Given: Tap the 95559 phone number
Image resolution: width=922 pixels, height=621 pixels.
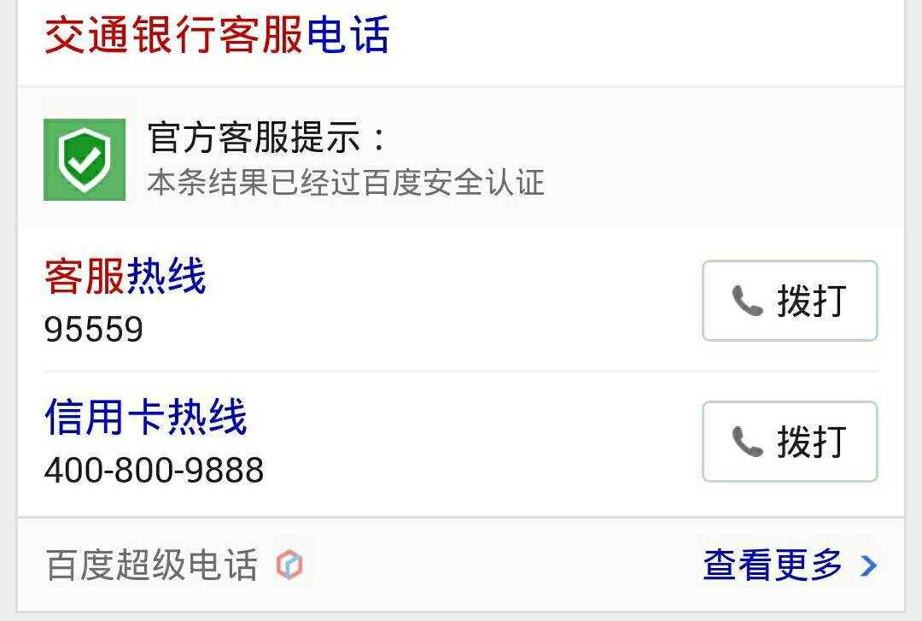Looking at the screenshot, I should 94,329.
